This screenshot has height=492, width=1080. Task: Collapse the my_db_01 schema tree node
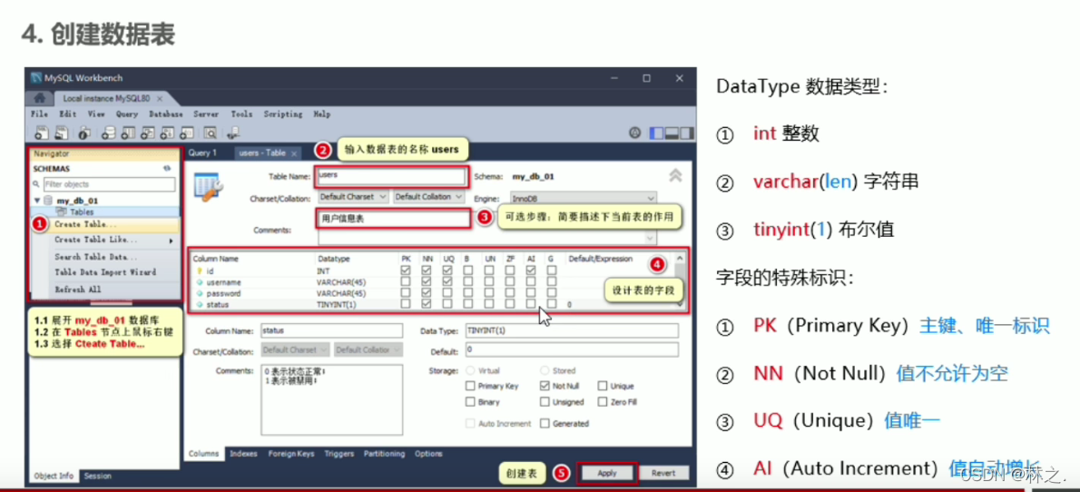point(37,201)
